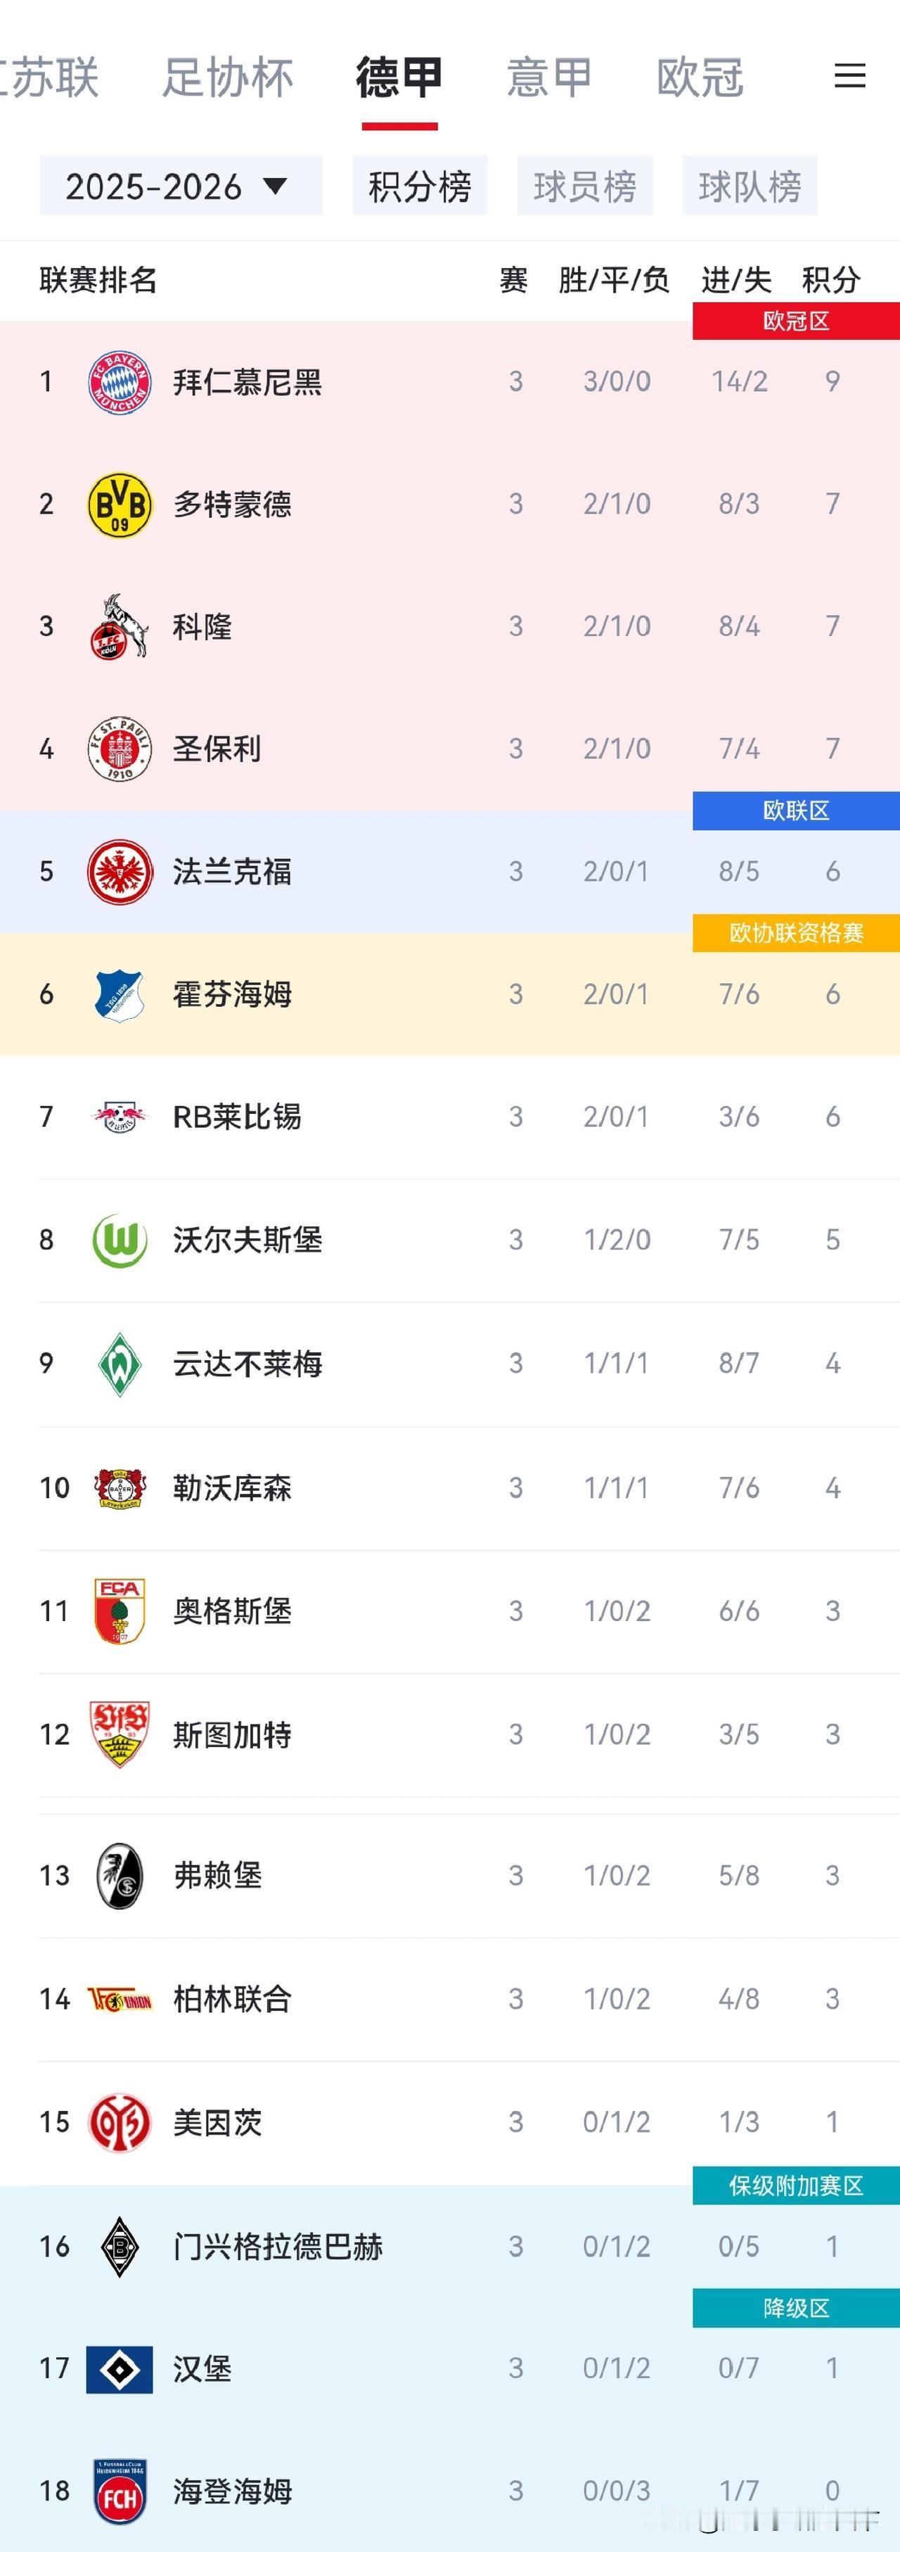This screenshot has height=2552, width=900.
Task: Switch to the 足协杯 tab
Action: pyautogui.click(x=228, y=77)
